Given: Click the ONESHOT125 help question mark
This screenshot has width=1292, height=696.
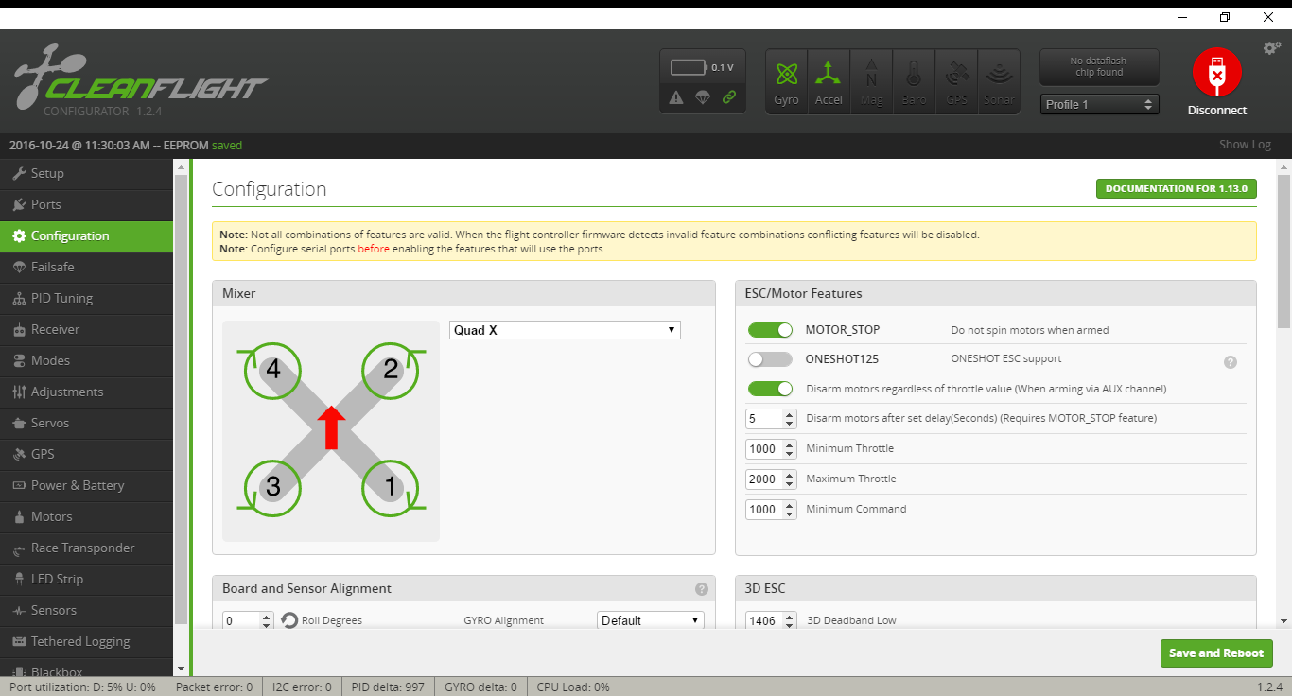Looking at the screenshot, I should (x=1231, y=361).
